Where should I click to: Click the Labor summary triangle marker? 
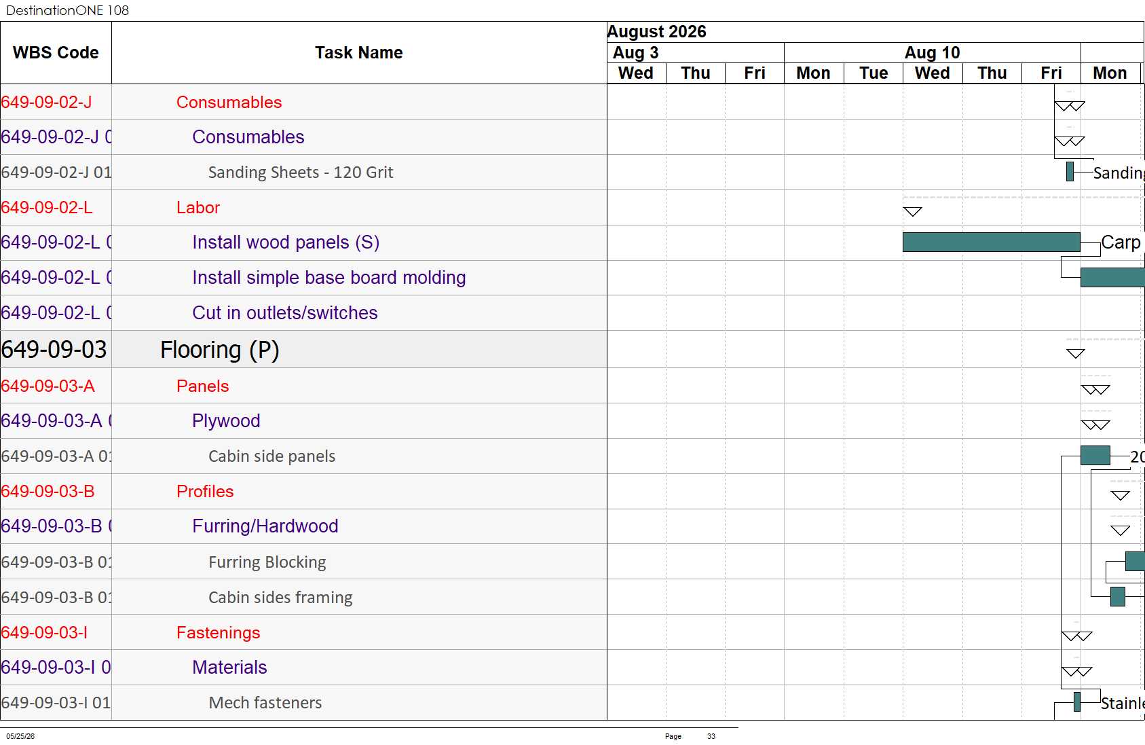913,212
